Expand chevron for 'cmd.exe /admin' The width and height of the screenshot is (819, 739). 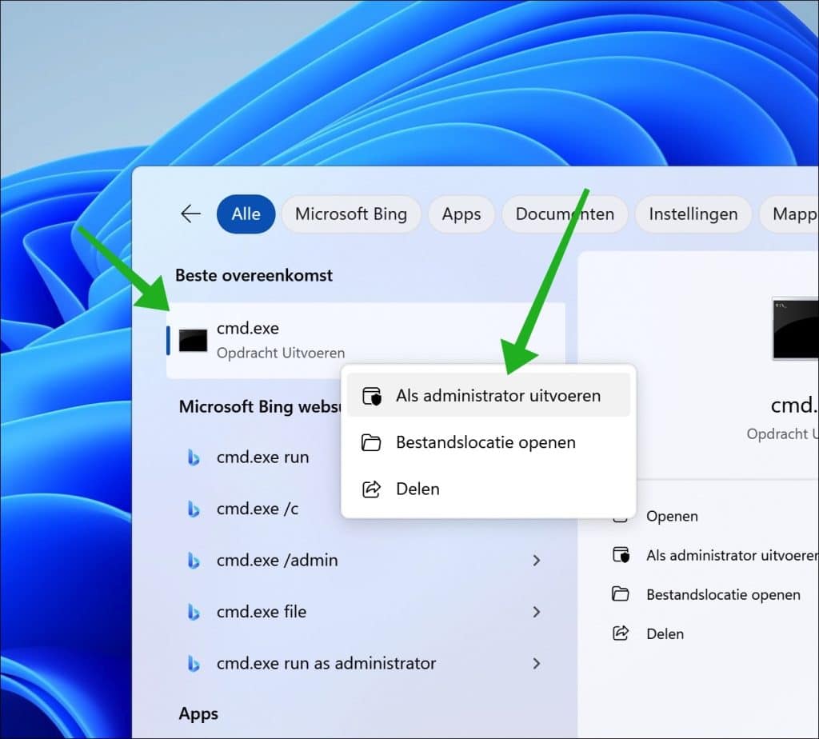point(537,561)
